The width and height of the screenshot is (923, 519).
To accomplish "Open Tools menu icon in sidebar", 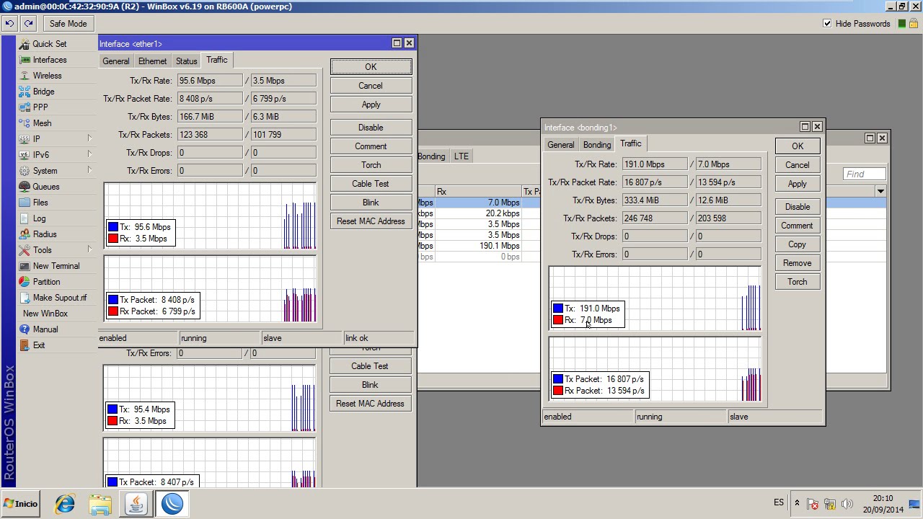I will coord(25,250).
